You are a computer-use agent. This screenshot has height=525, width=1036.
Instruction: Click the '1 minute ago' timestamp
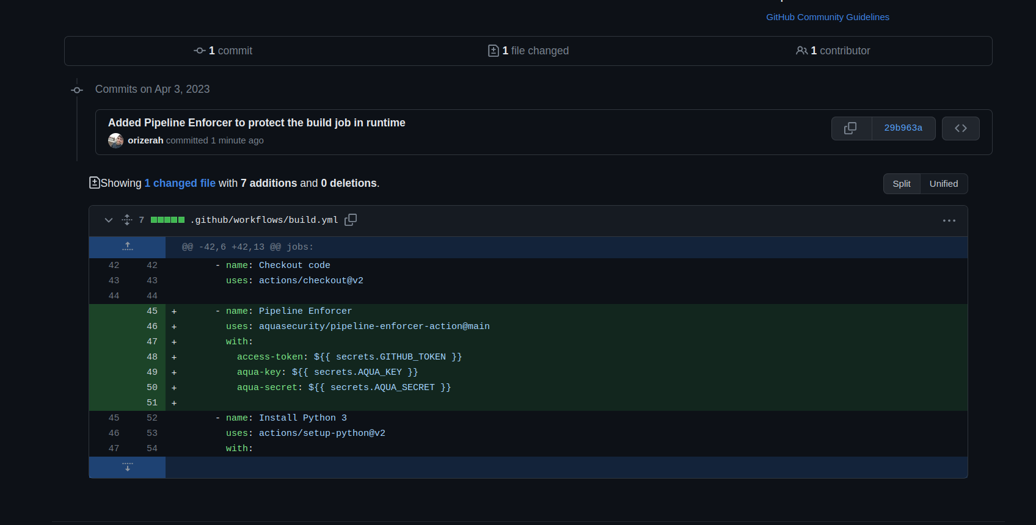[237, 140]
